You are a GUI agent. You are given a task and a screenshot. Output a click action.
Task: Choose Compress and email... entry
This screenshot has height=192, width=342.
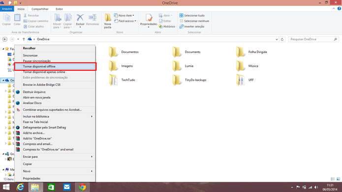click(55, 144)
